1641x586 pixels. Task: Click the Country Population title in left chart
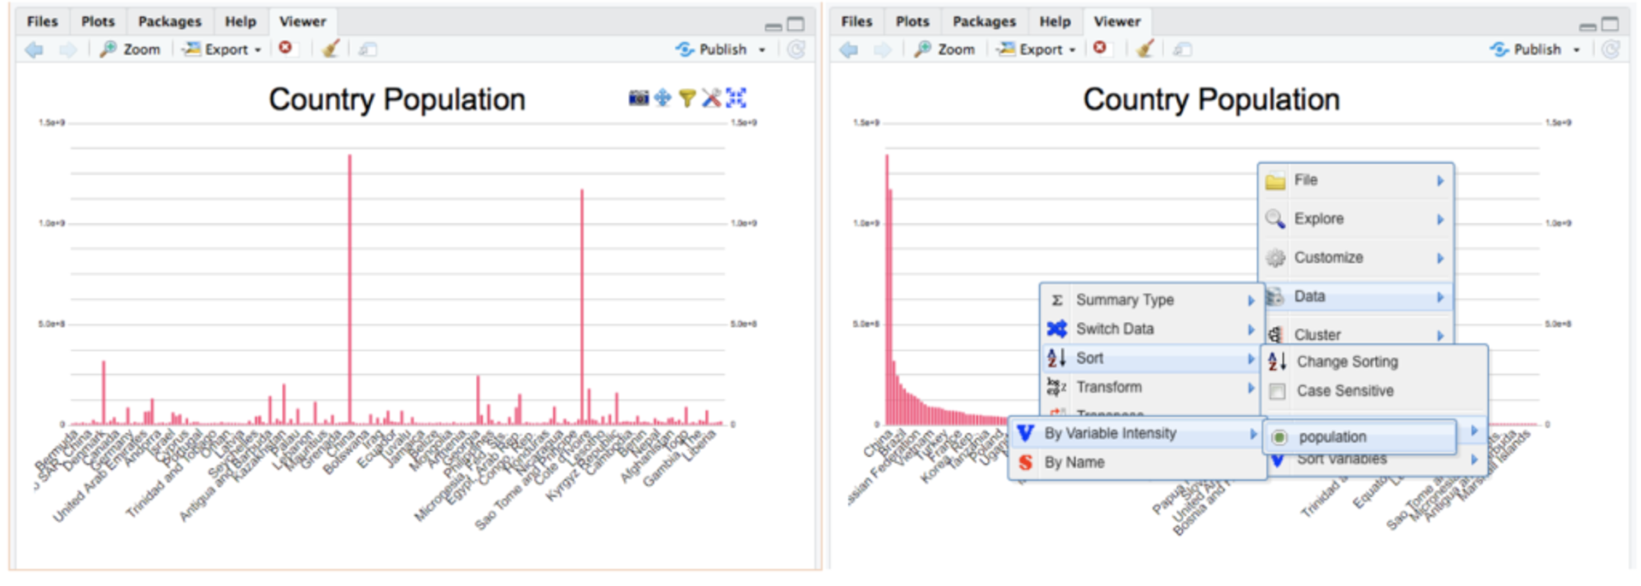[397, 100]
